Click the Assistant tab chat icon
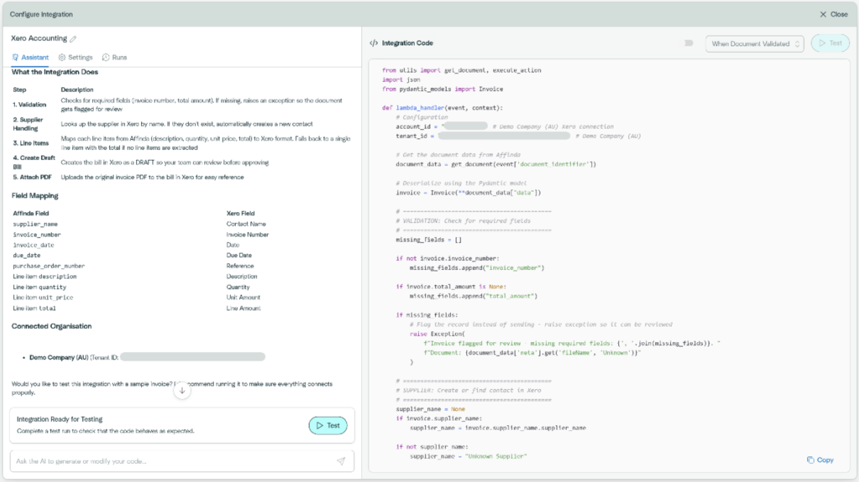859x482 pixels. click(15, 57)
